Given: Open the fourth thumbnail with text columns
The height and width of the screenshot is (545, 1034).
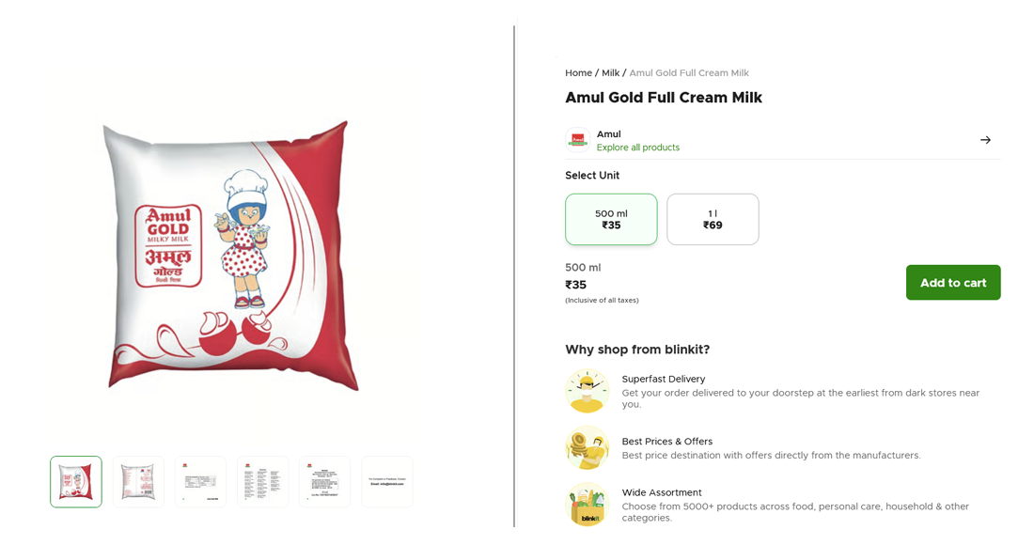Looking at the screenshot, I should pyautogui.click(x=262, y=482).
